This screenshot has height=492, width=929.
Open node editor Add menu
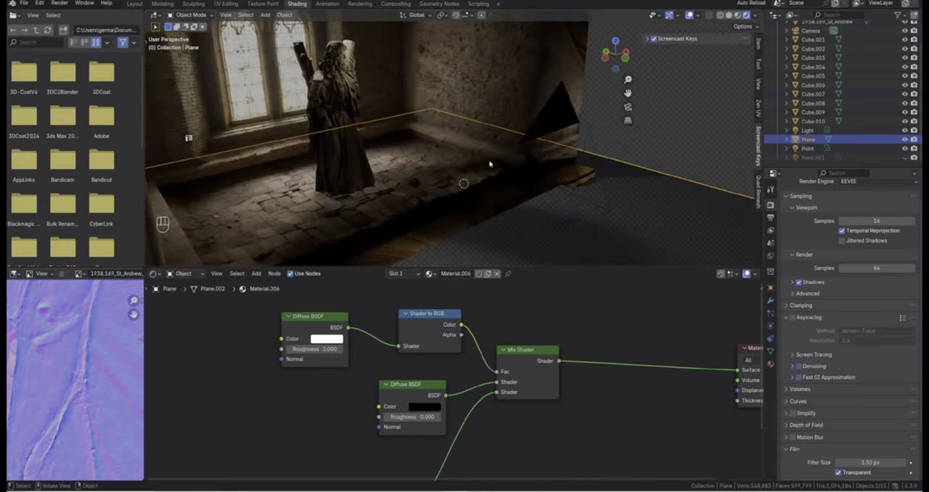click(256, 274)
